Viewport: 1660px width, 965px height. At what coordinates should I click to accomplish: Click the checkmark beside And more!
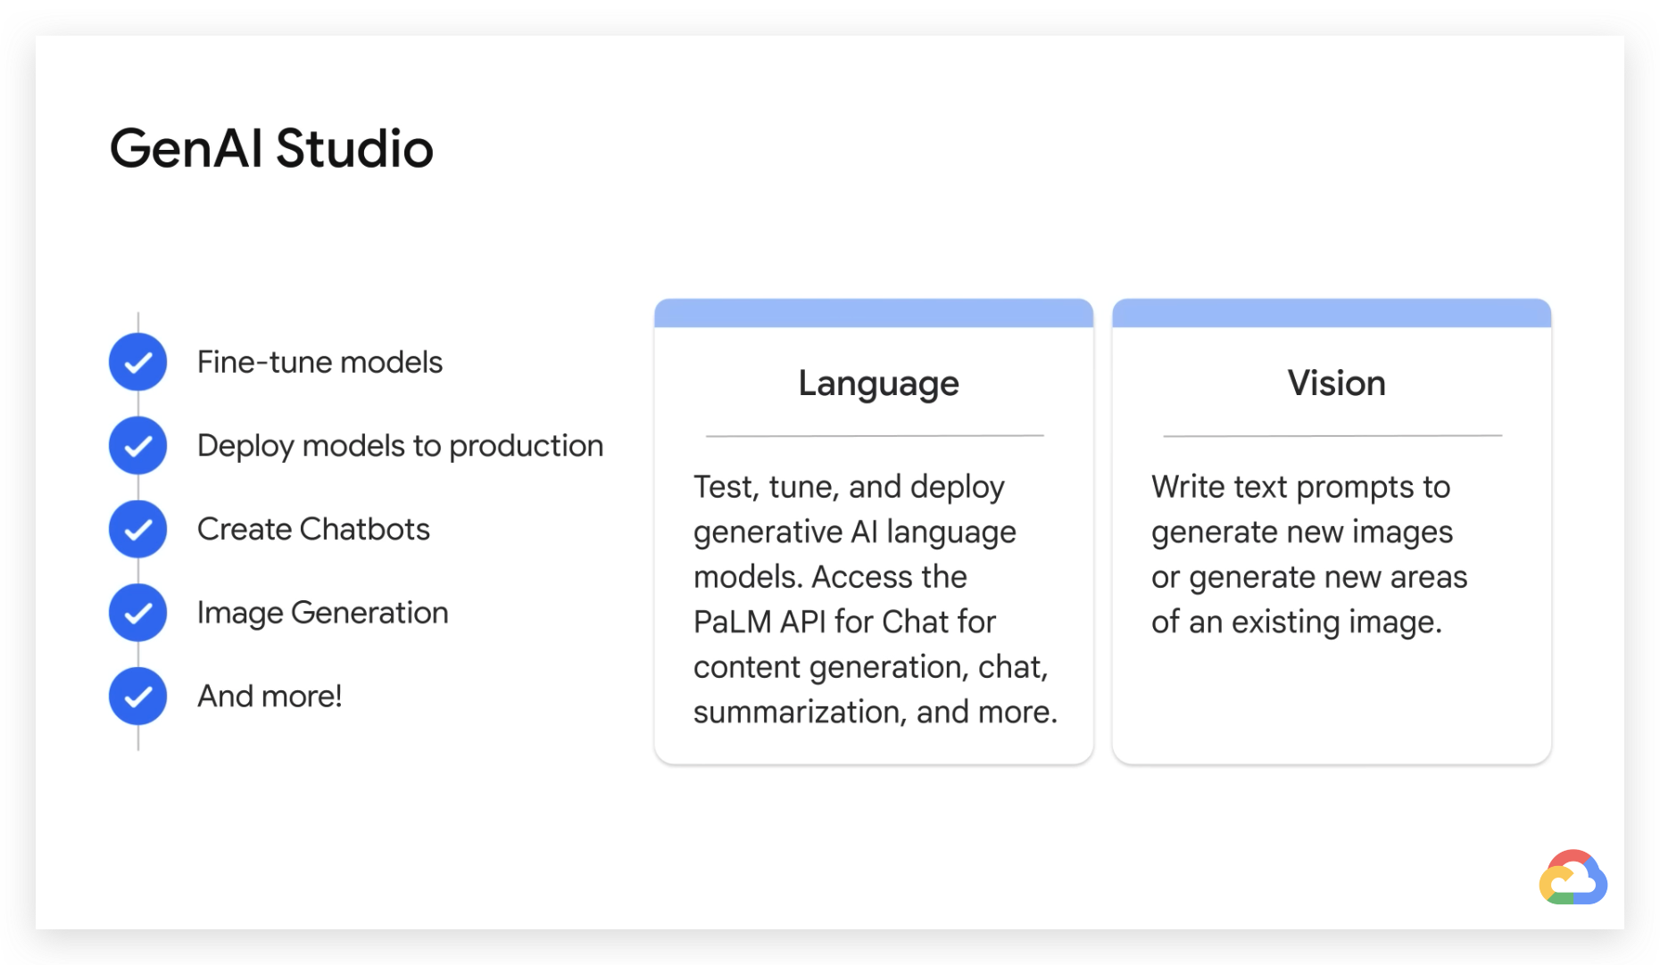coord(137,697)
